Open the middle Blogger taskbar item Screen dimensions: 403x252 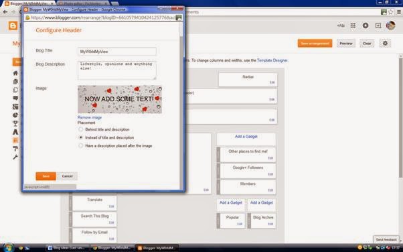tap(112, 248)
